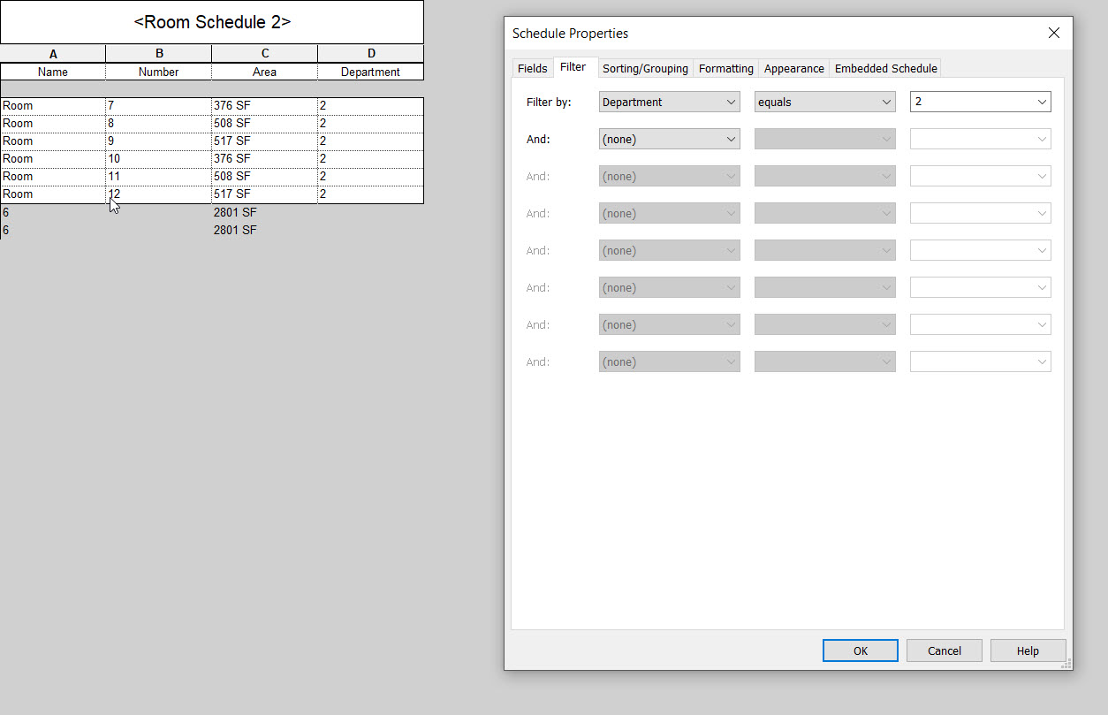Switch to the Embedded Schedule tab

(x=885, y=67)
